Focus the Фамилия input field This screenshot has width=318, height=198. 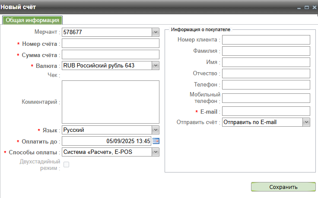266,51
